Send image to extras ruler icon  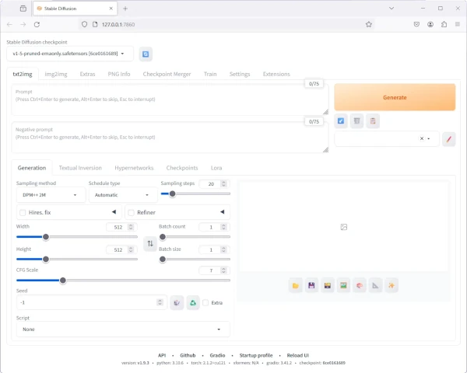coord(376,285)
